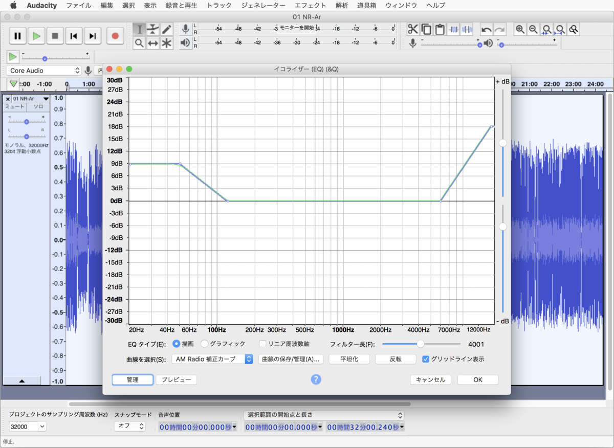
Task: Open the スナップモード dropdown showing オフ
Action: click(x=129, y=427)
